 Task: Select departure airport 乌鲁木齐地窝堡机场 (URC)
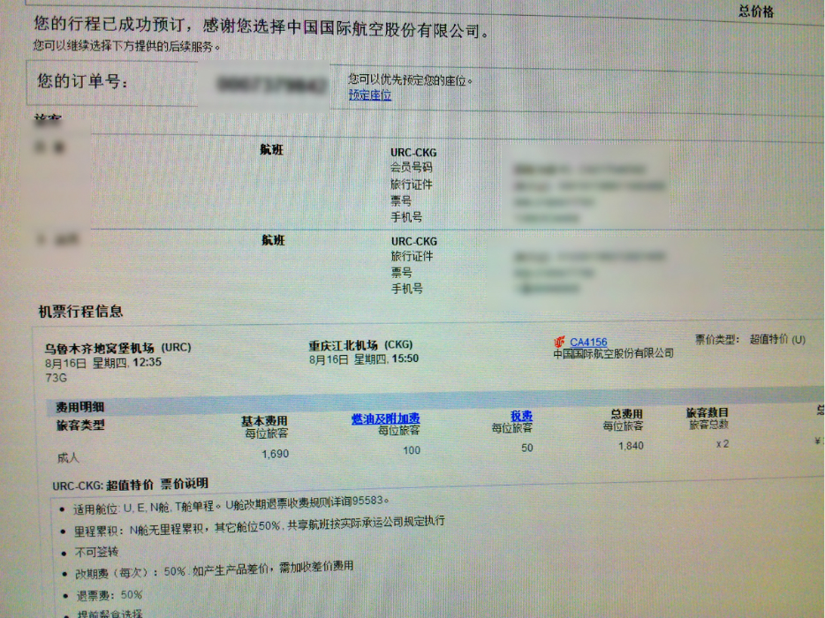[x=117, y=348]
